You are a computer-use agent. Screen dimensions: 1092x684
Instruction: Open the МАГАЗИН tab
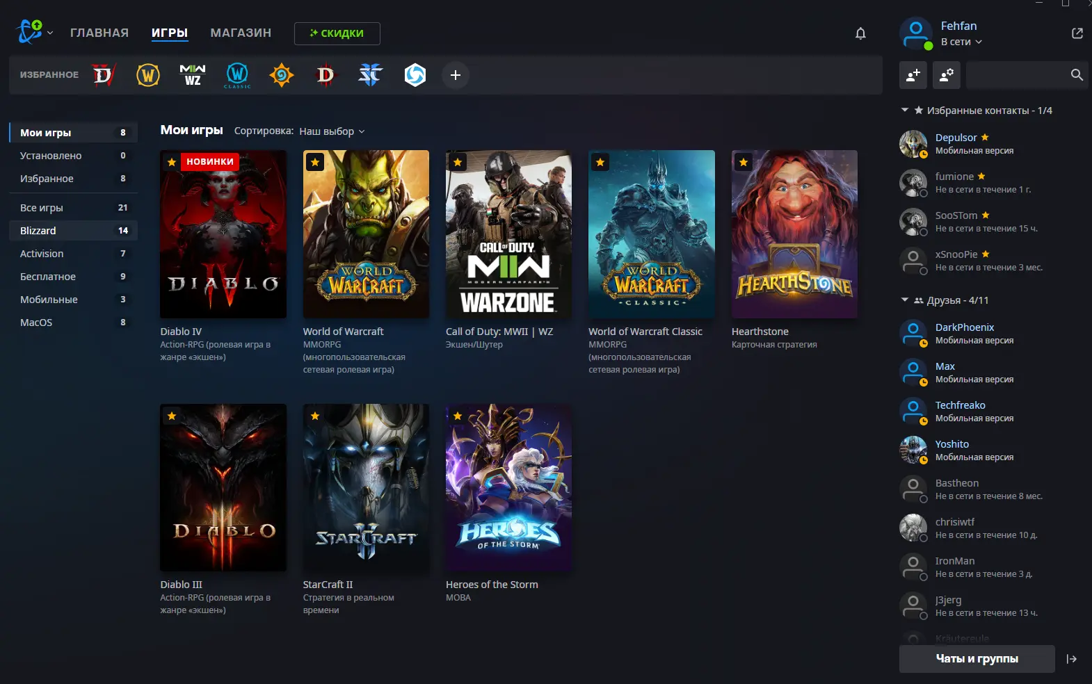(x=241, y=33)
